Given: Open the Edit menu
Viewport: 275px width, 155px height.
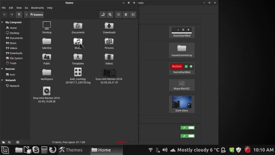Looking at the screenshot, I should pos(11,8).
